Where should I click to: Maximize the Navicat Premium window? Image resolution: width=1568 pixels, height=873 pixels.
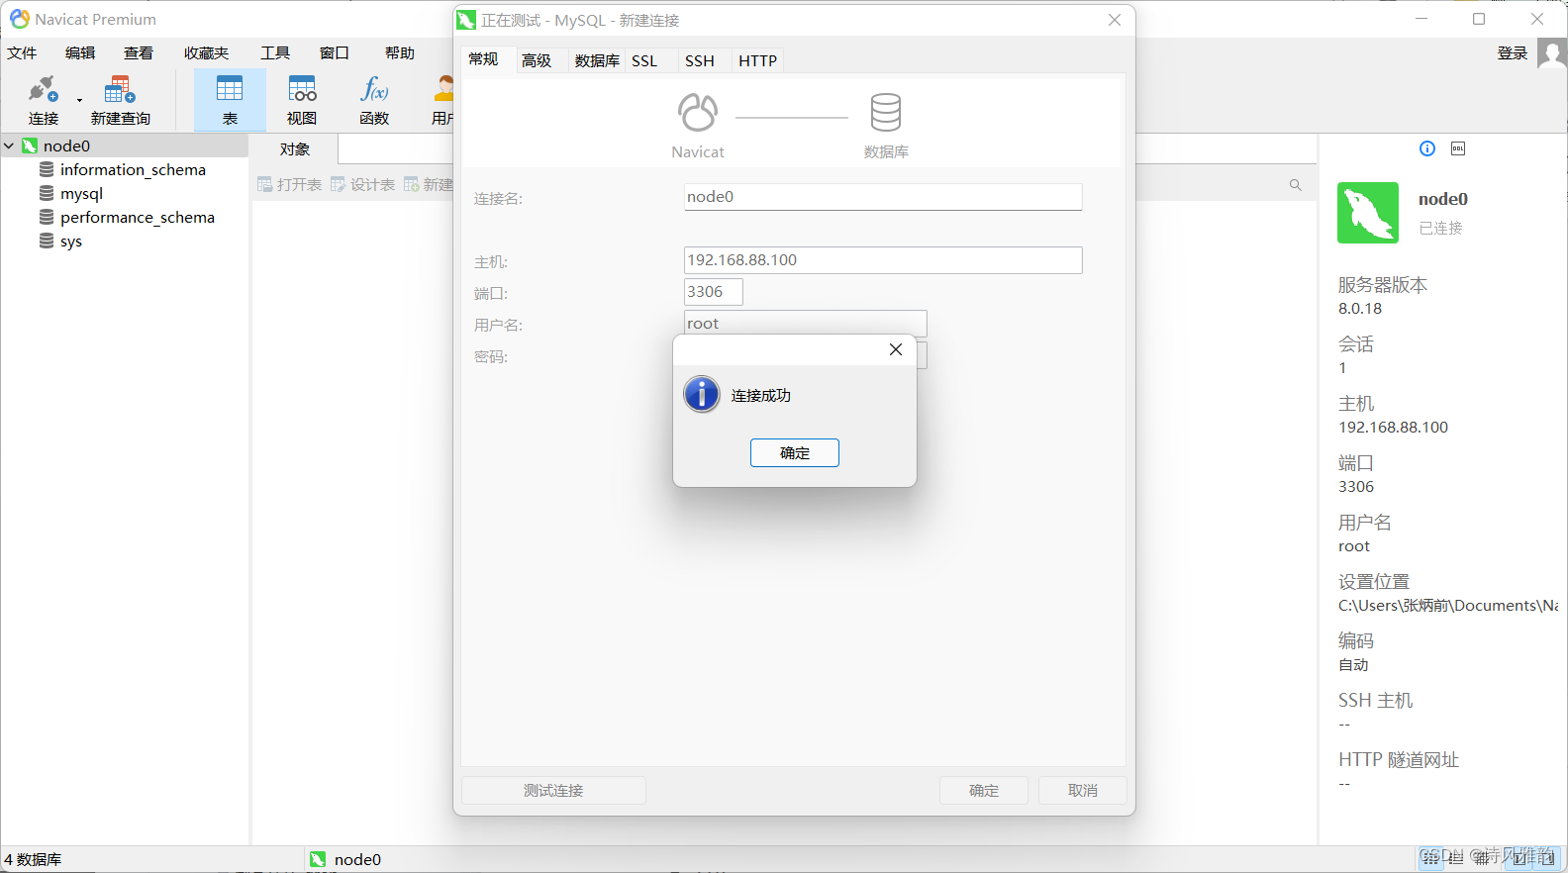point(1479,19)
